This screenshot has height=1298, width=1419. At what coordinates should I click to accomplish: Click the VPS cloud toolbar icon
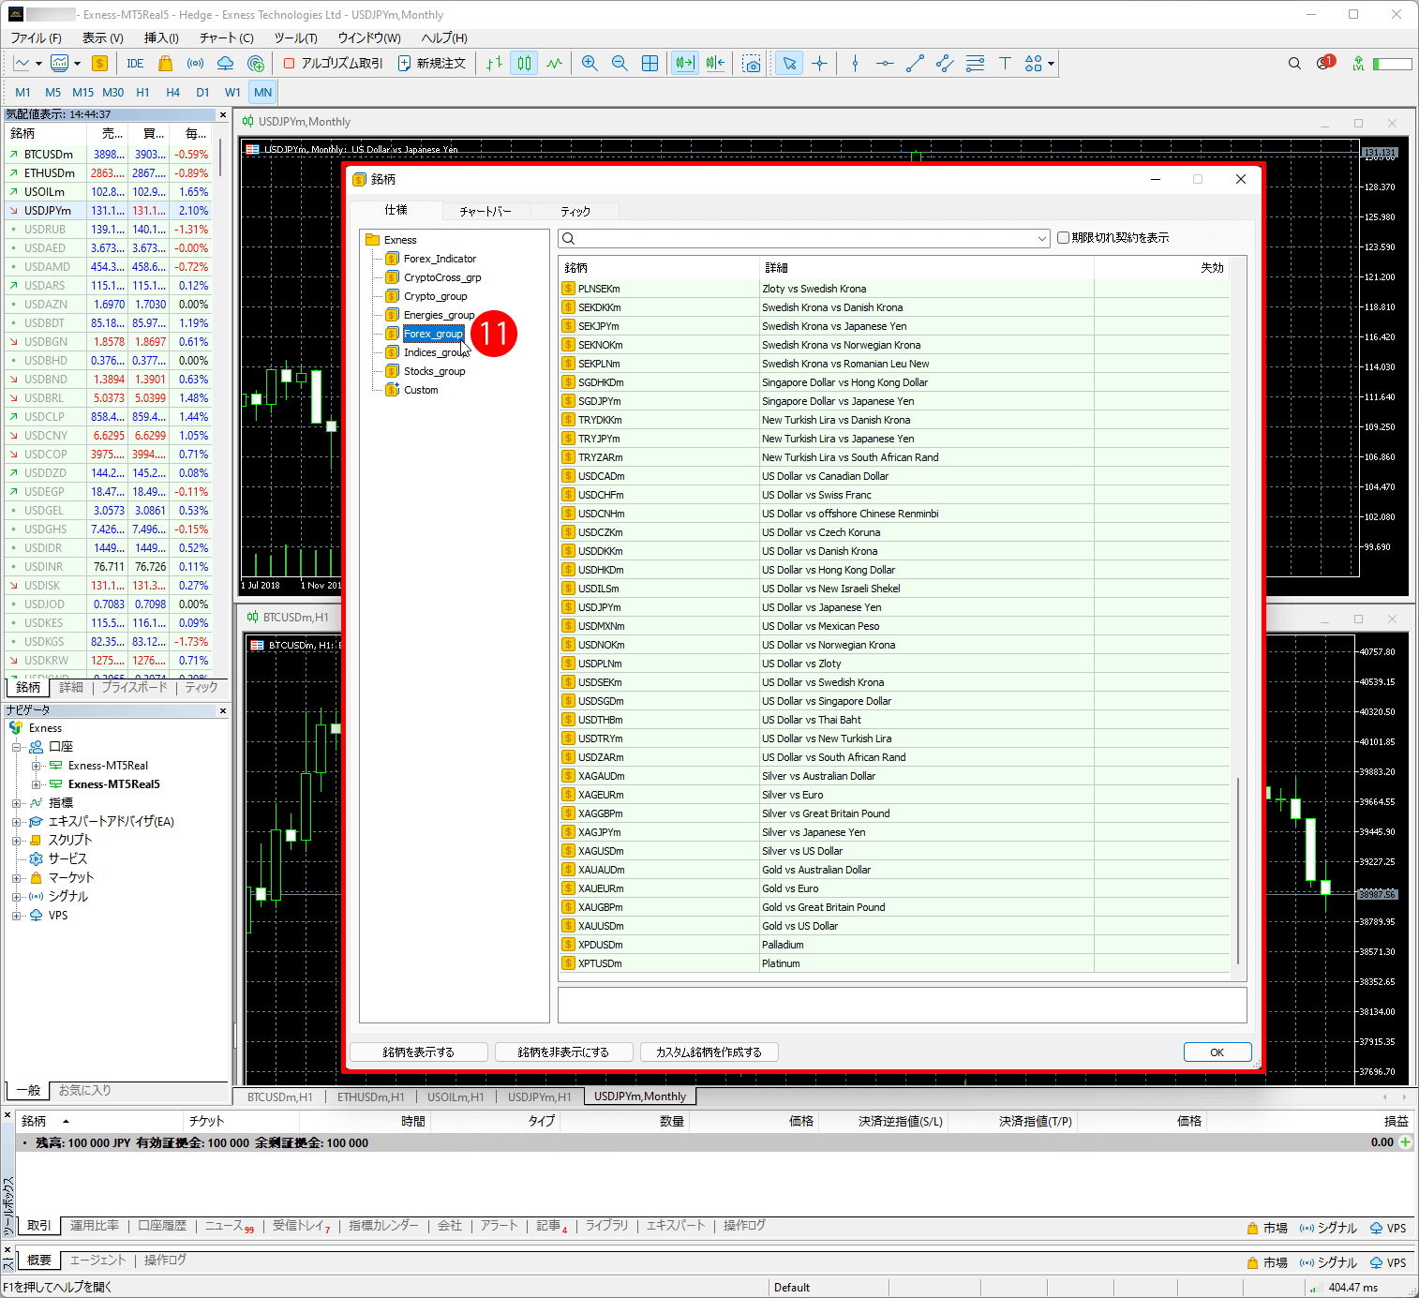pos(225,64)
